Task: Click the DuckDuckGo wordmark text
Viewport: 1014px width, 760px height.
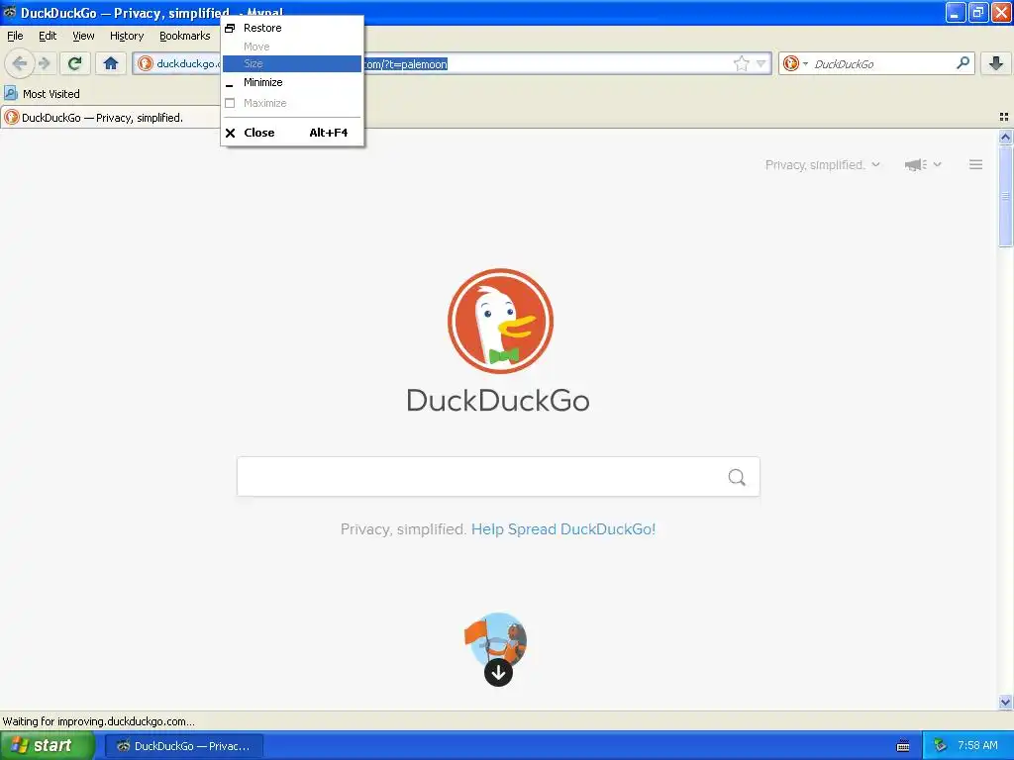Action: [x=498, y=401]
